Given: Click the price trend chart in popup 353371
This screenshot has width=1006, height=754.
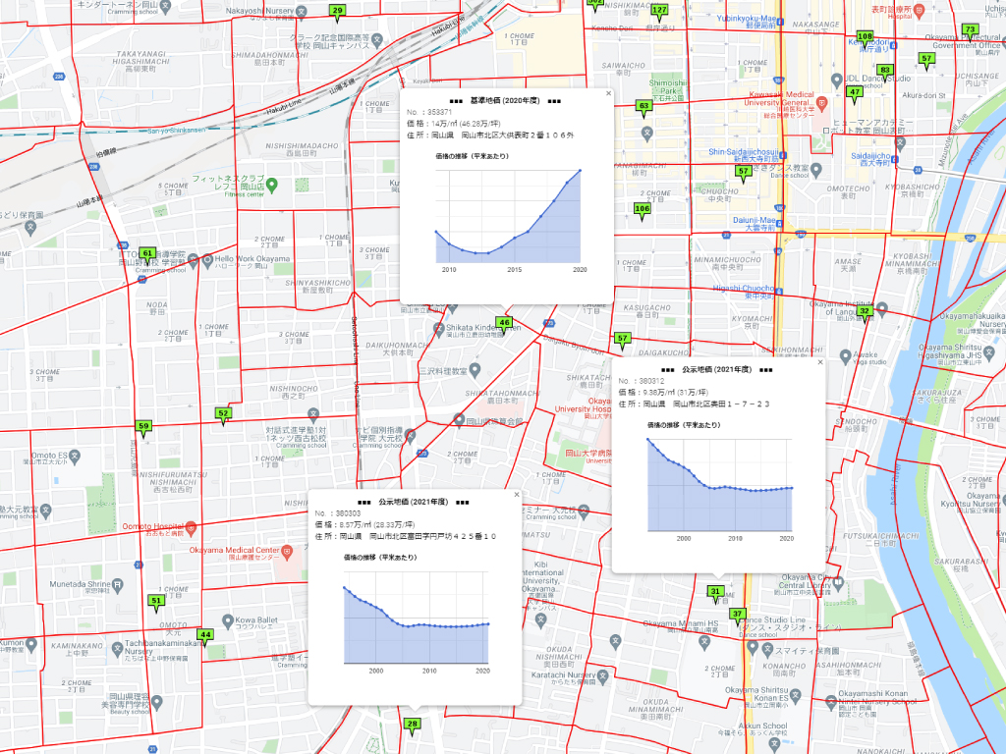Looking at the screenshot, I should click(509, 216).
